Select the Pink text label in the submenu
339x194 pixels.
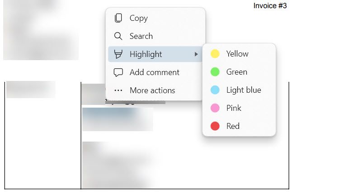(234, 108)
